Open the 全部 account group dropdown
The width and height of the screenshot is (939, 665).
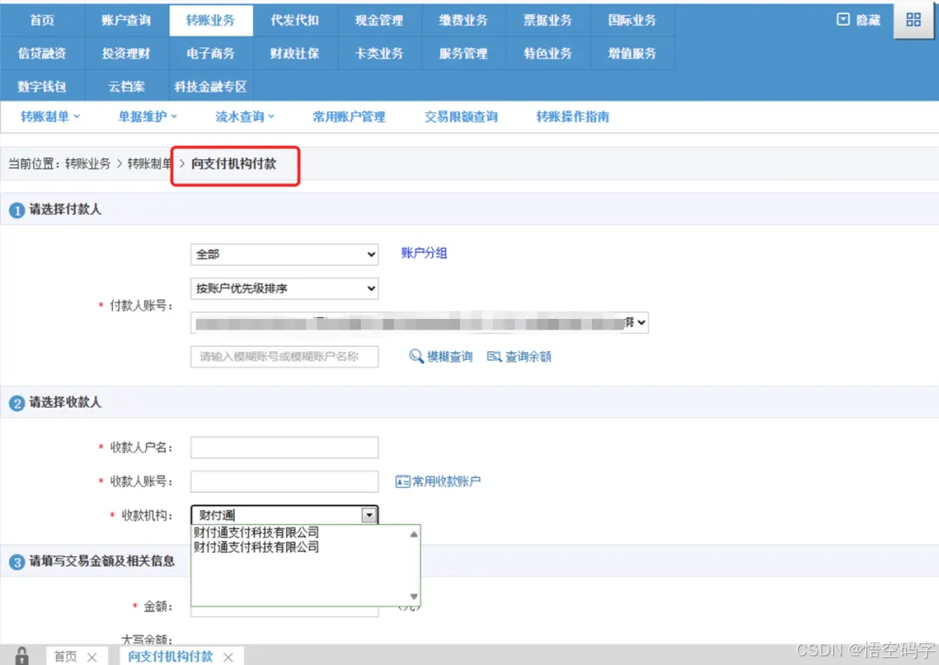coord(284,255)
